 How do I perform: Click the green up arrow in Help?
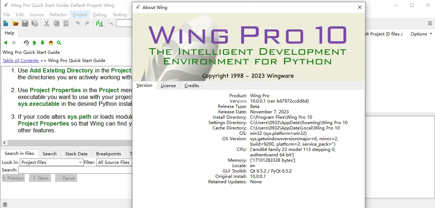click(x=34, y=43)
